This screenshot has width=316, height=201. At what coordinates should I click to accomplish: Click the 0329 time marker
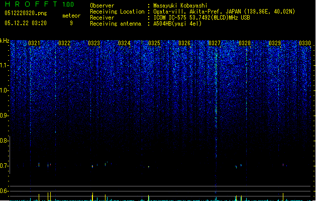click(275, 43)
